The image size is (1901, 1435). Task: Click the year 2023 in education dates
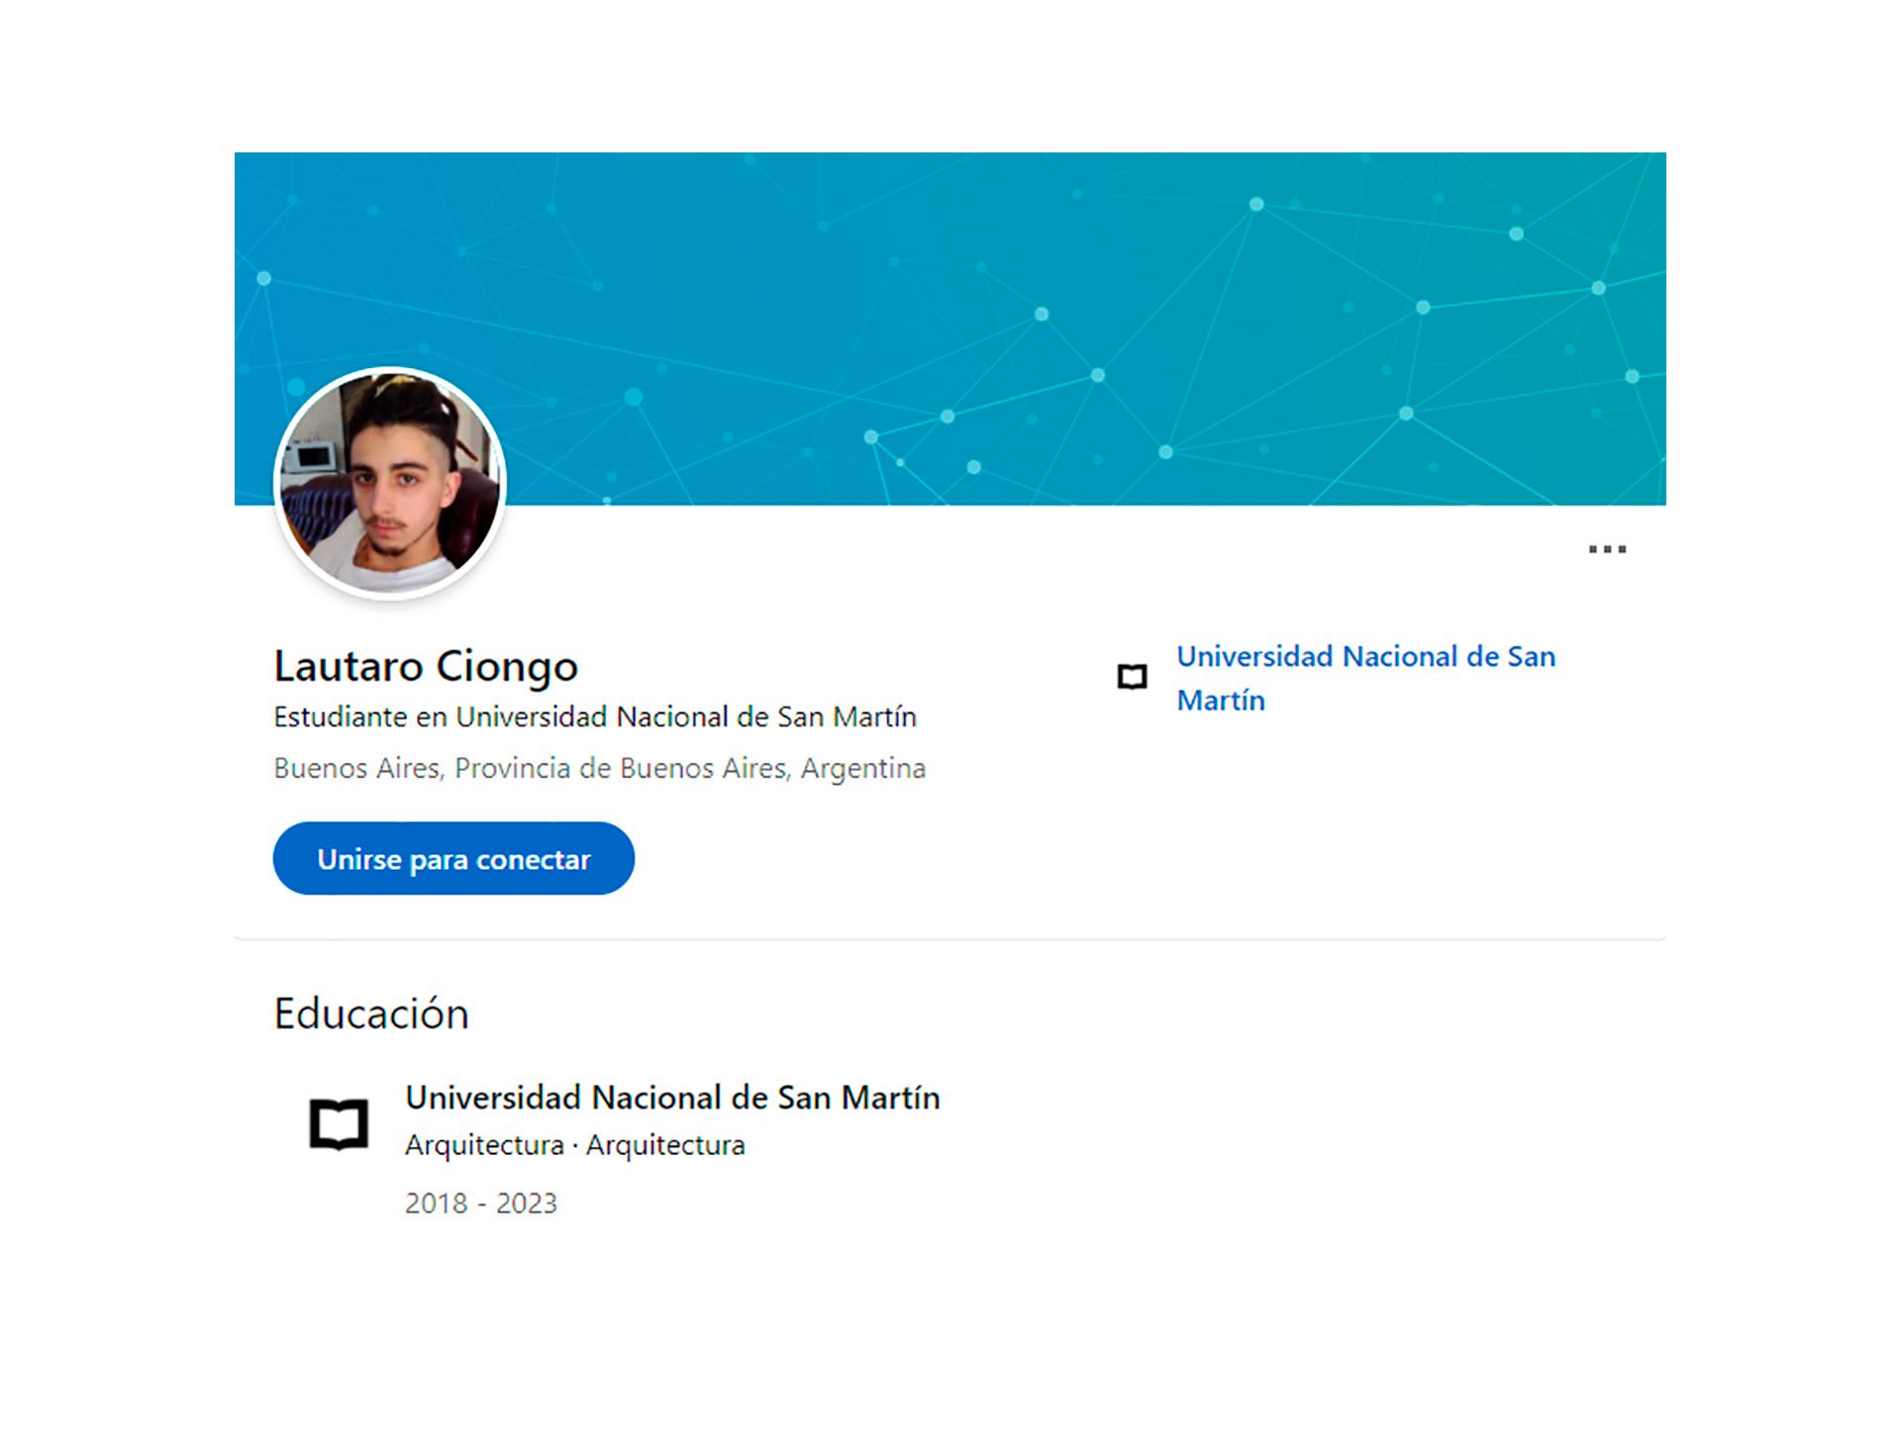click(527, 1203)
